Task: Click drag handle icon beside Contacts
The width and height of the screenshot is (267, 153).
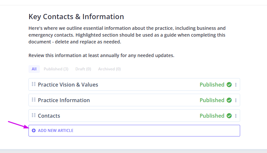Action: tap(34, 115)
